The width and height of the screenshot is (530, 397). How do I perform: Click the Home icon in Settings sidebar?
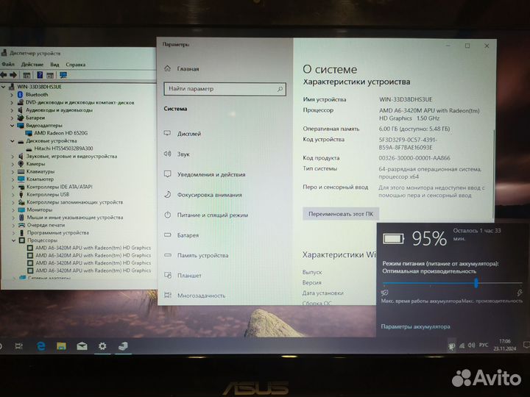(x=167, y=68)
